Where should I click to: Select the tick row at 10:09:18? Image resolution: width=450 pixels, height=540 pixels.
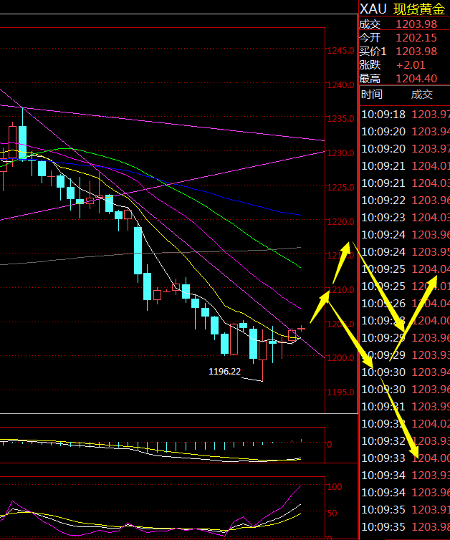click(405, 115)
